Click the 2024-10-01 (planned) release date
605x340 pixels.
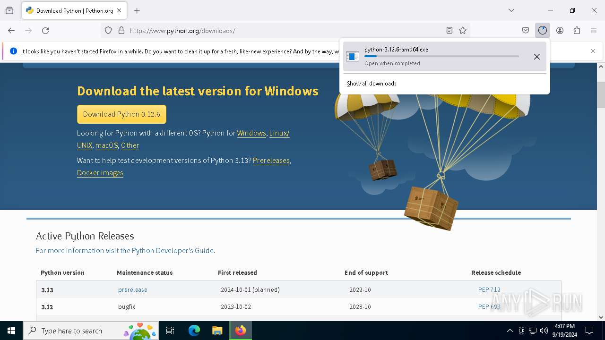pos(250,289)
